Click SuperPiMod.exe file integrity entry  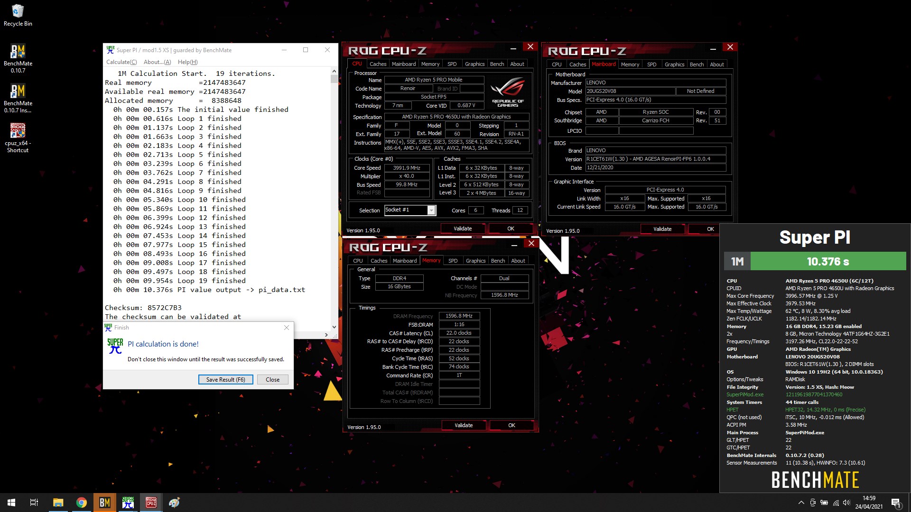click(x=745, y=394)
